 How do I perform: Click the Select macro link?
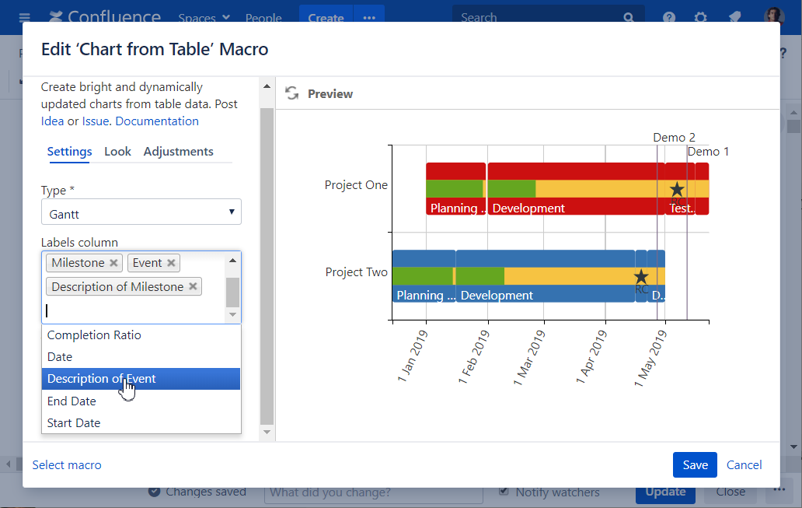(67, 465)
